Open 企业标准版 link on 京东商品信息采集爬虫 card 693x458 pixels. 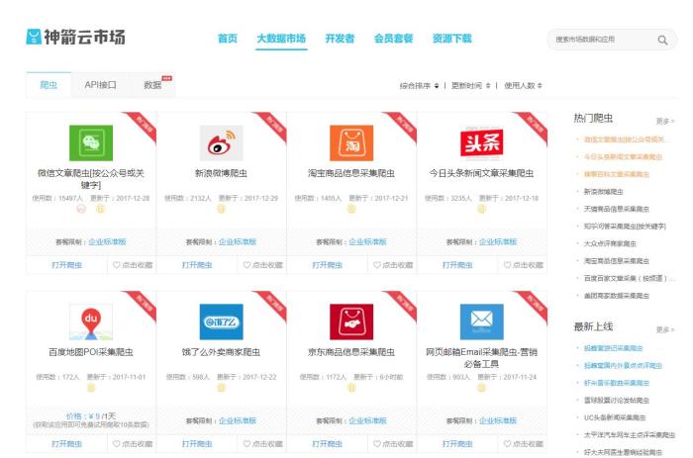coord(367,420)
